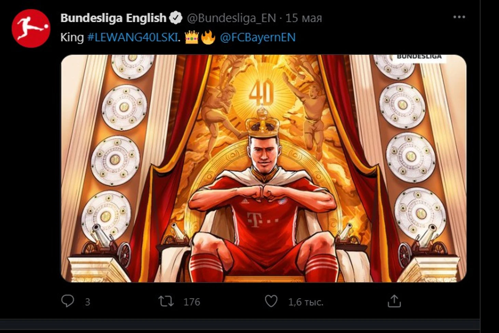Click the reply count 3
499x333 pixels.
click(x=87, y=302)
